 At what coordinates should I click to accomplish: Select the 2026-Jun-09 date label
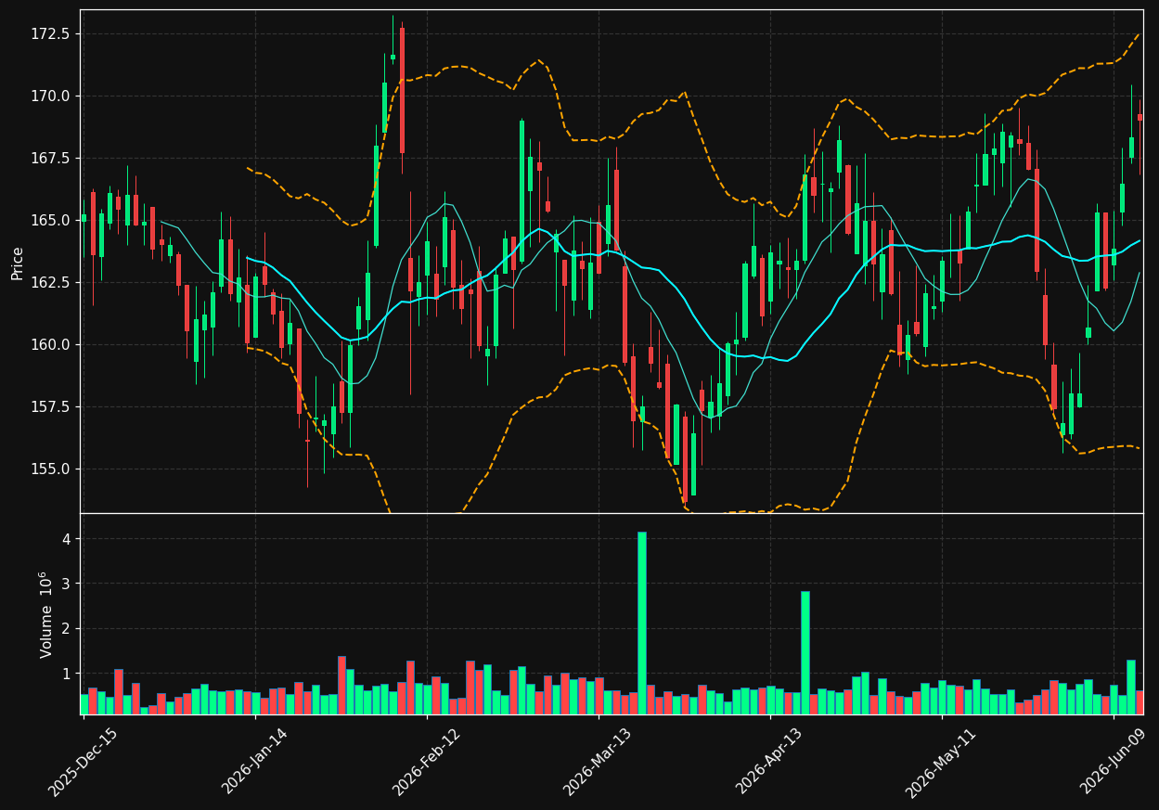(x=1114, y=762)
